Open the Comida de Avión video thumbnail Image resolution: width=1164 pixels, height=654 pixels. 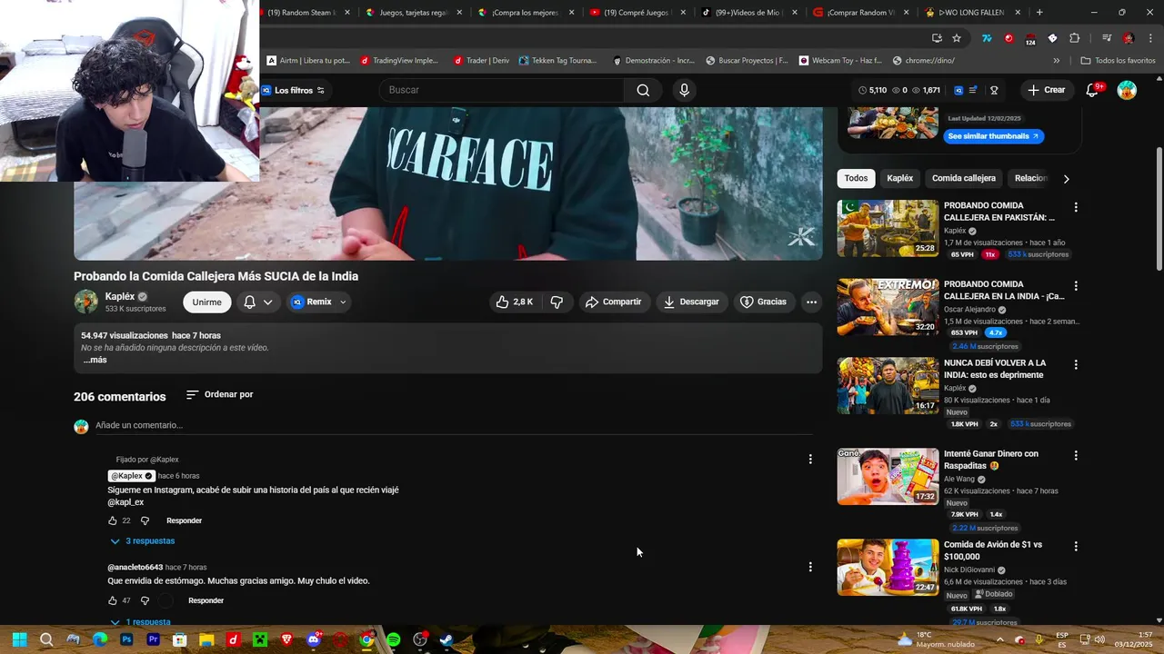click(888, 567)
